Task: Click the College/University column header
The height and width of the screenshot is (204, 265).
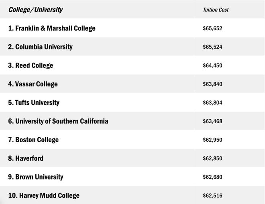Action: (x=35, y=10)
